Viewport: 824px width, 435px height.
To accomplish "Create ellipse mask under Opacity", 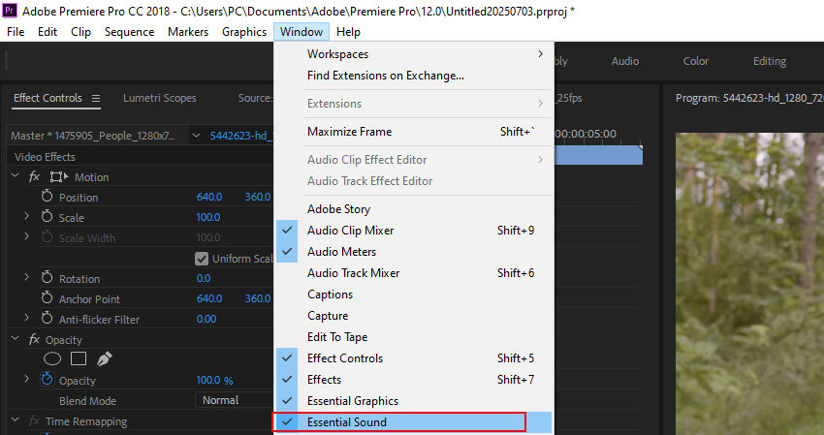I will coord(52,358).
